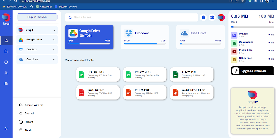
Task: Open the files document icon in sidebar
Action: pos(6,51)
